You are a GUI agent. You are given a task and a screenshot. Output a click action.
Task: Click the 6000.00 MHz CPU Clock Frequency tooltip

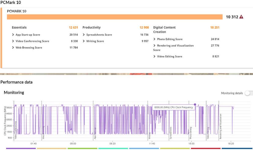click(x=174, y=107)
